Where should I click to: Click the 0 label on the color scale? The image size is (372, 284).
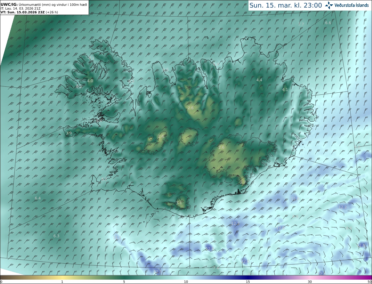(x=1, y=282)
